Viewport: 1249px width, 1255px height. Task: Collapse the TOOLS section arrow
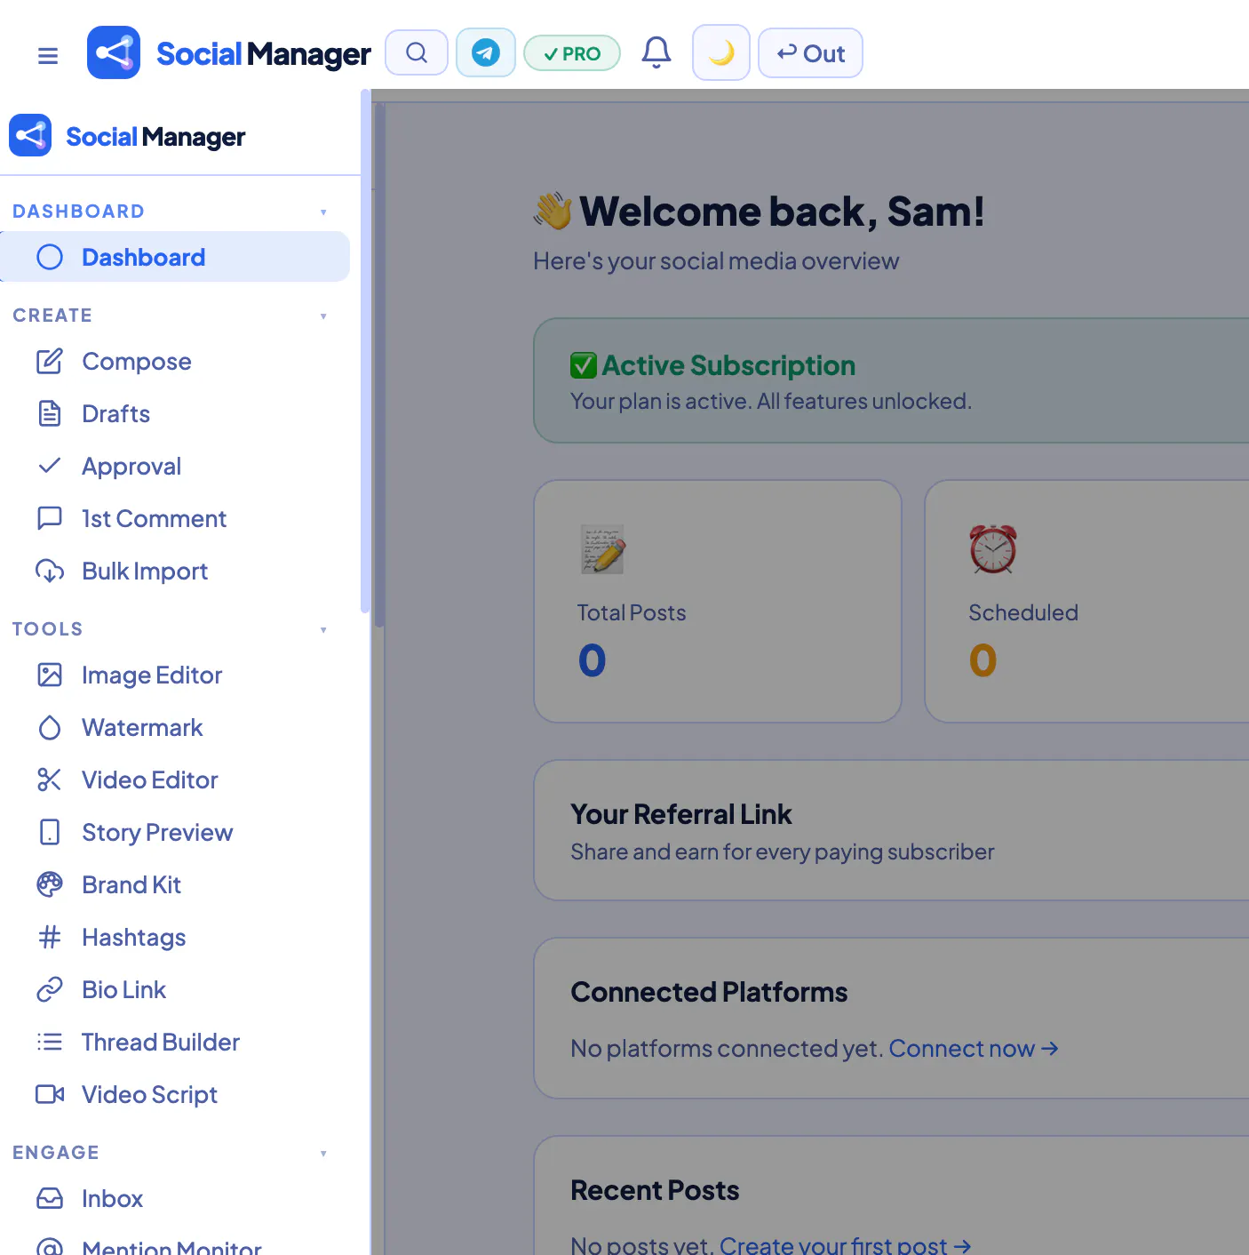(x=323, y=629)
